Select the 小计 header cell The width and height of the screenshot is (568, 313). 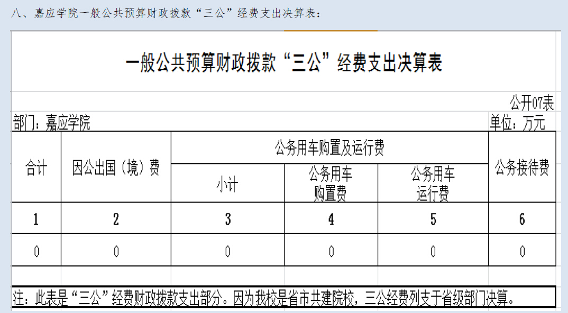click(227, 183)
